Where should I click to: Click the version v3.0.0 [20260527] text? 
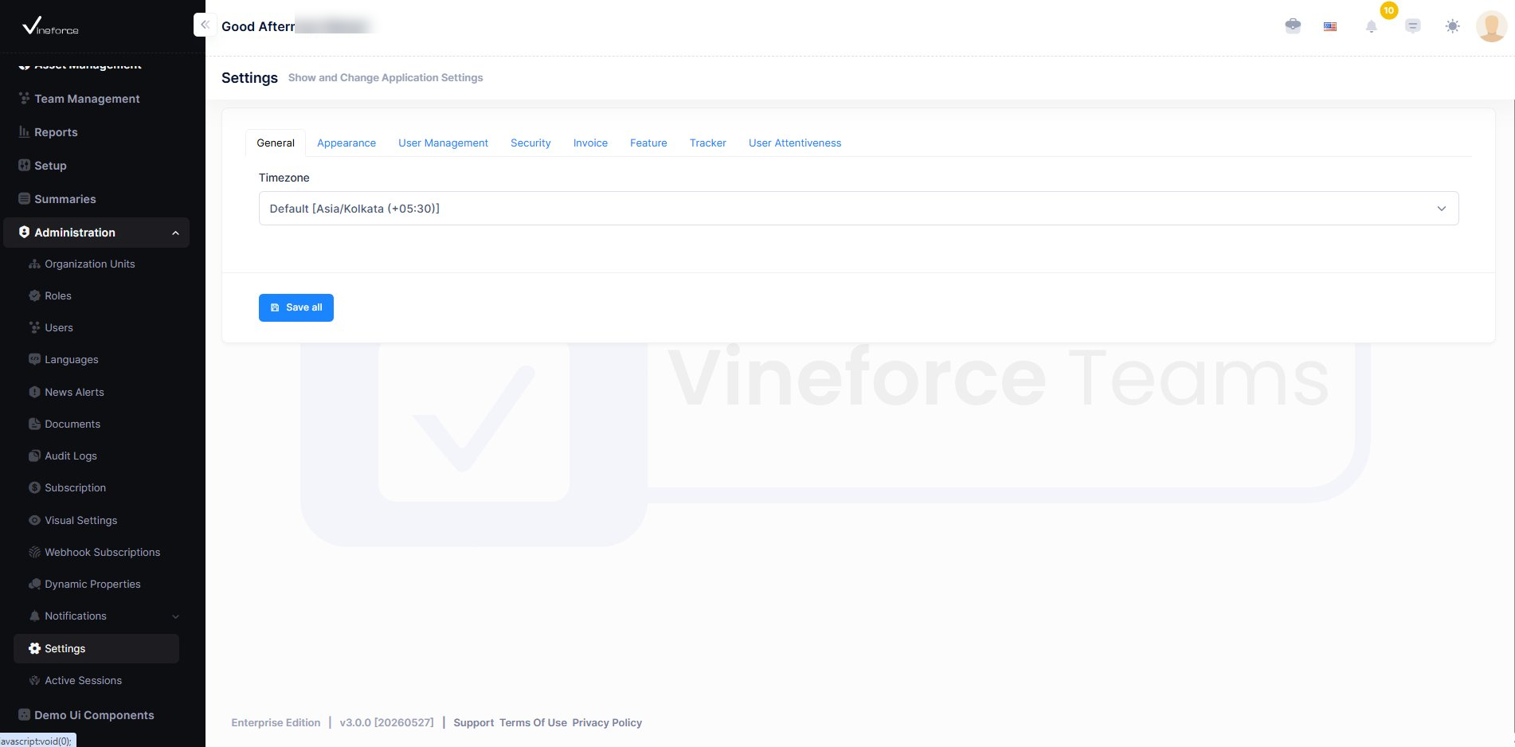pyautogui.click(x=386, y=723)
